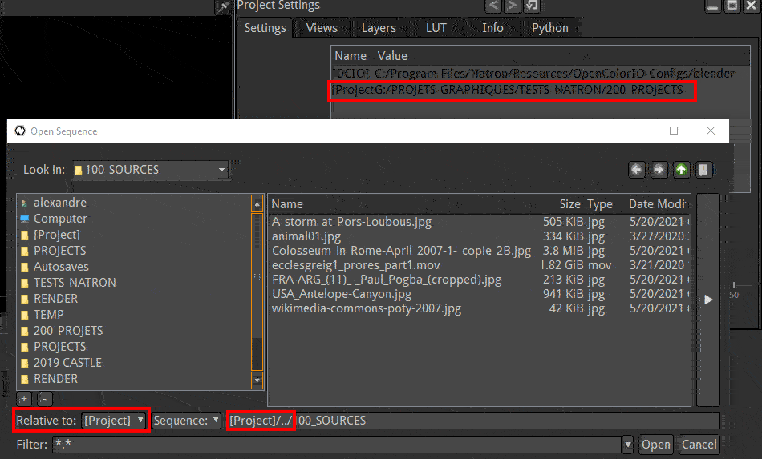This screenshot has width=762, height=459.
Task: Select animal01.jpg file
Action: pyautogui.click(x=306, y=236)
